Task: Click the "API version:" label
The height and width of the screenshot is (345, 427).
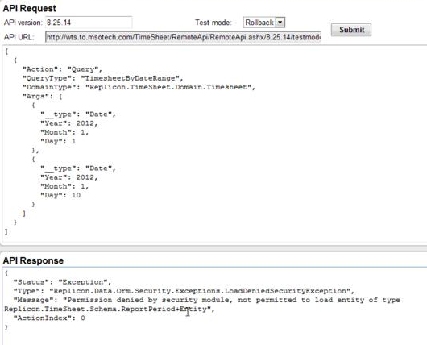Action: [23, 23]
